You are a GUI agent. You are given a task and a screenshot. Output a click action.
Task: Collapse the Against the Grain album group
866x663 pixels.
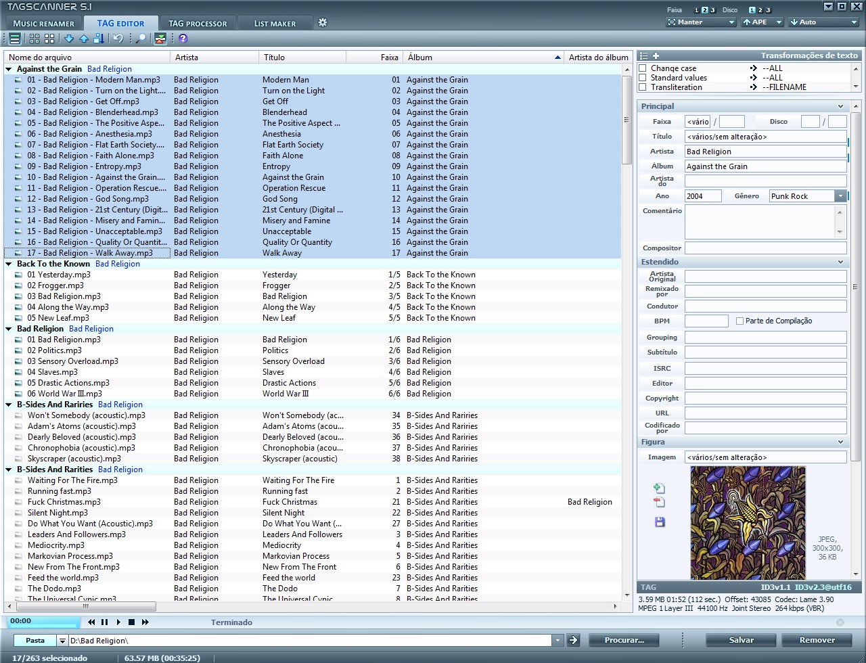8,68
